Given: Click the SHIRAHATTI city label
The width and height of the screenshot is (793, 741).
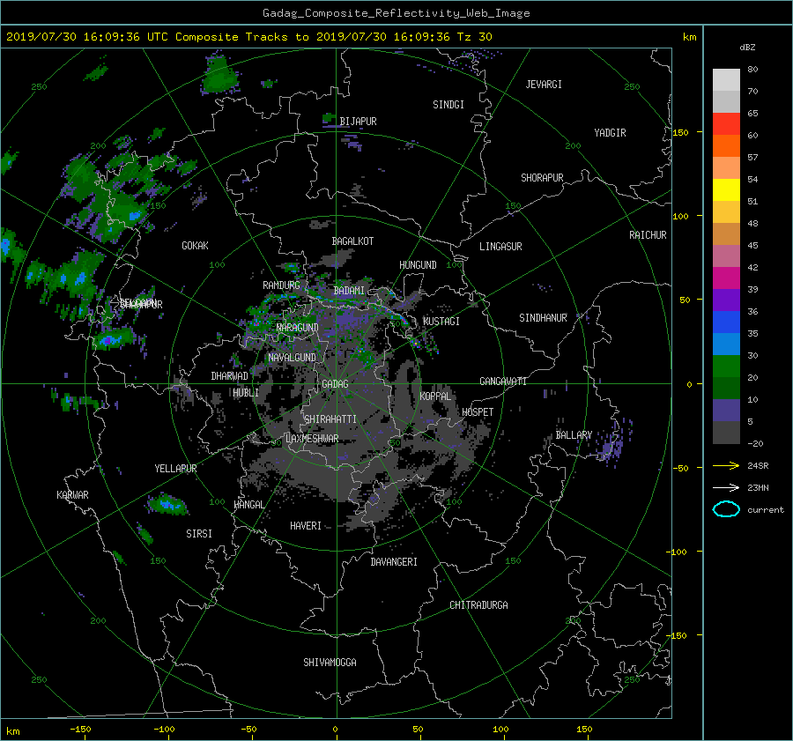Looking at the screenshot, I should 330,419.
